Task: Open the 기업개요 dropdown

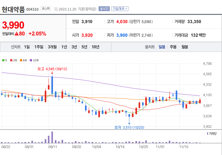Action: 120,9
